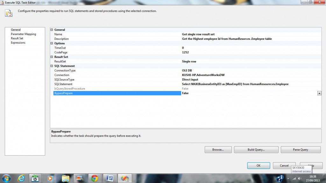326x183 pixels.
Task: Open Windows Explorer folder icon
Action: click(66, 178)
